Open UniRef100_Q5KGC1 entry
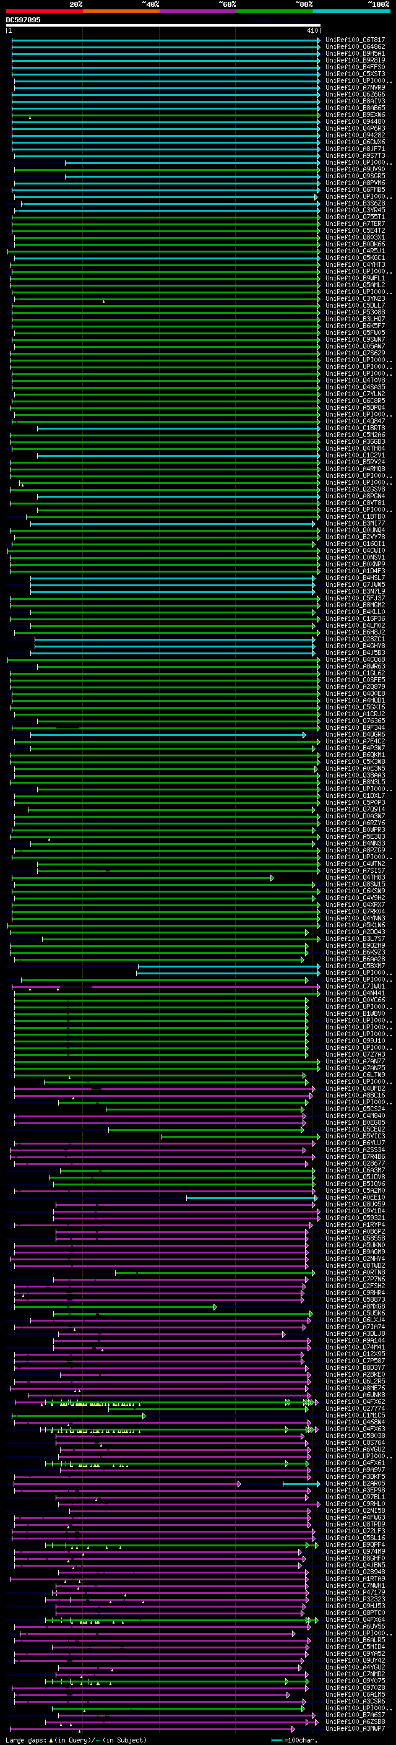The image size is (396, 1745). (355, 258)
